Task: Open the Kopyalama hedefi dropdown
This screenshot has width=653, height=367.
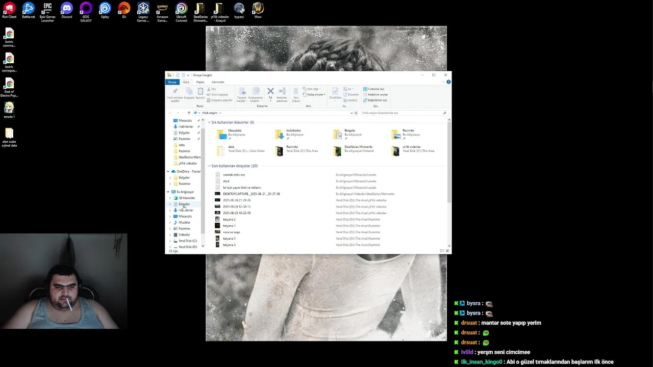Action: 256,95
